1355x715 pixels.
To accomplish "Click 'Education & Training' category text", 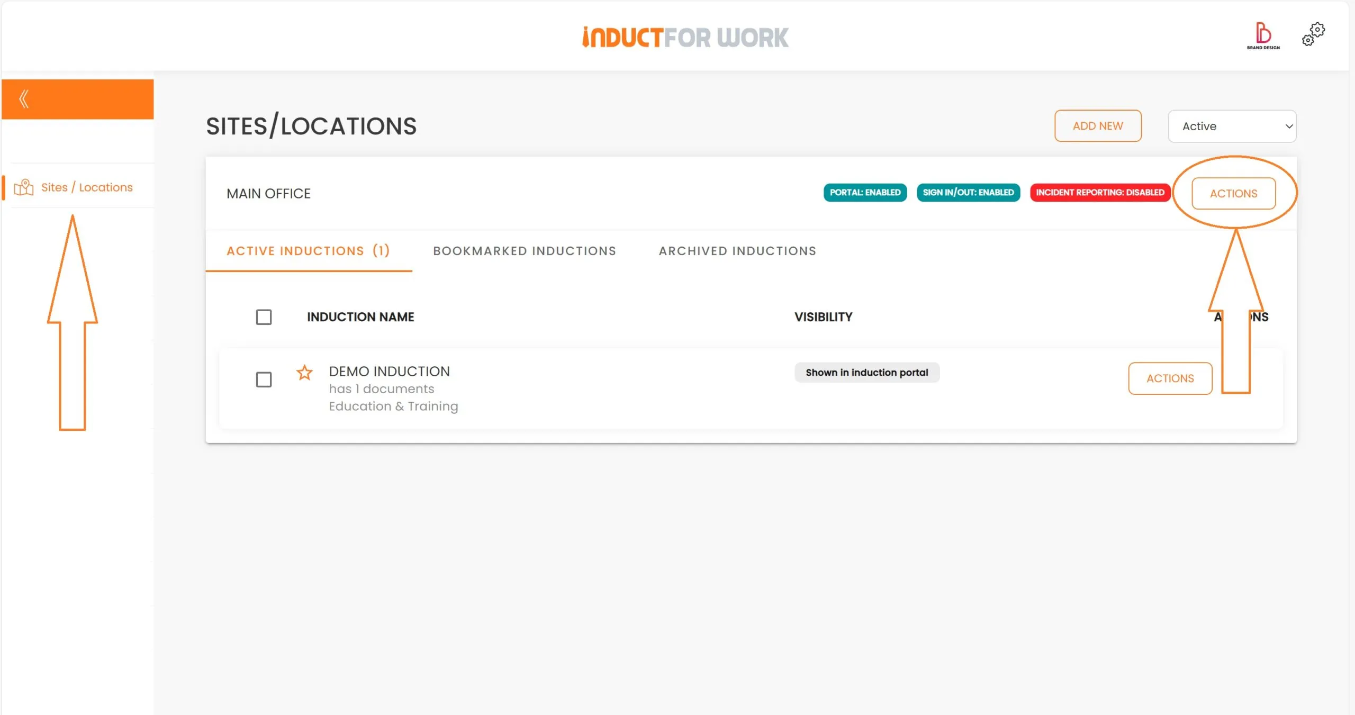I will click(x=393, y=406).
